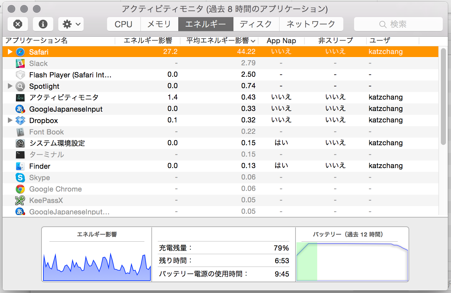Select the ターミナル row name

pos(47,155)
